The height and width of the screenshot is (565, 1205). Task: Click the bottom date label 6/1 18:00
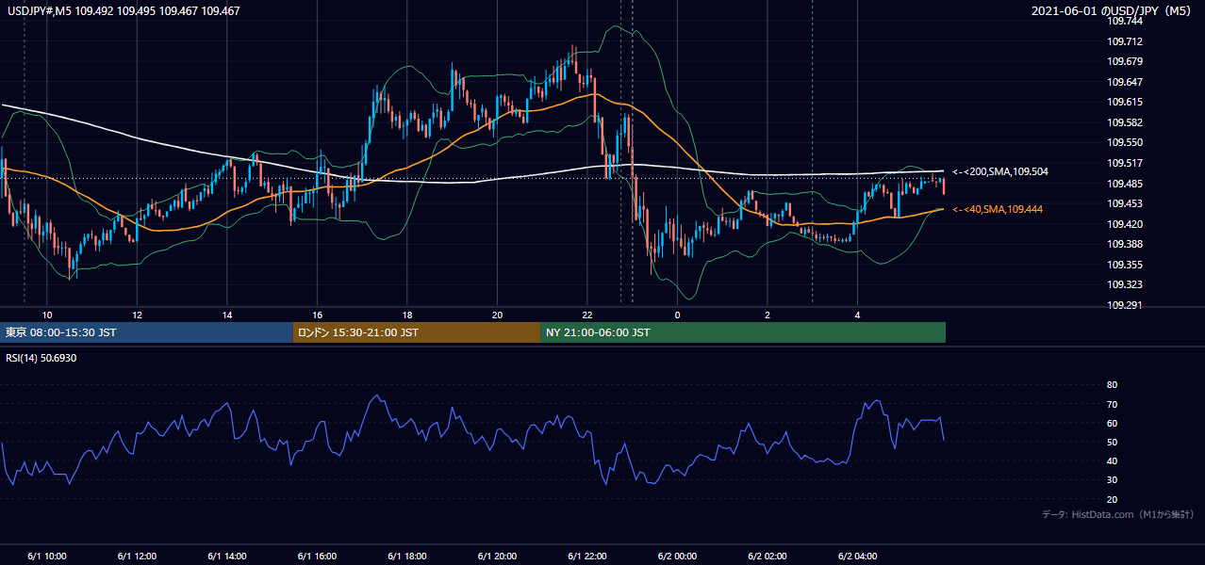(x=407, y=557)
